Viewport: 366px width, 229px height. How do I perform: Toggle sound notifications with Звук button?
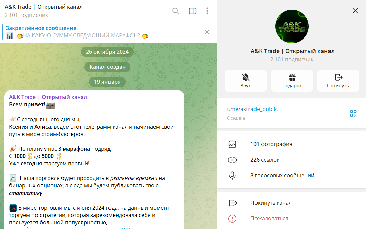(245, 81)
